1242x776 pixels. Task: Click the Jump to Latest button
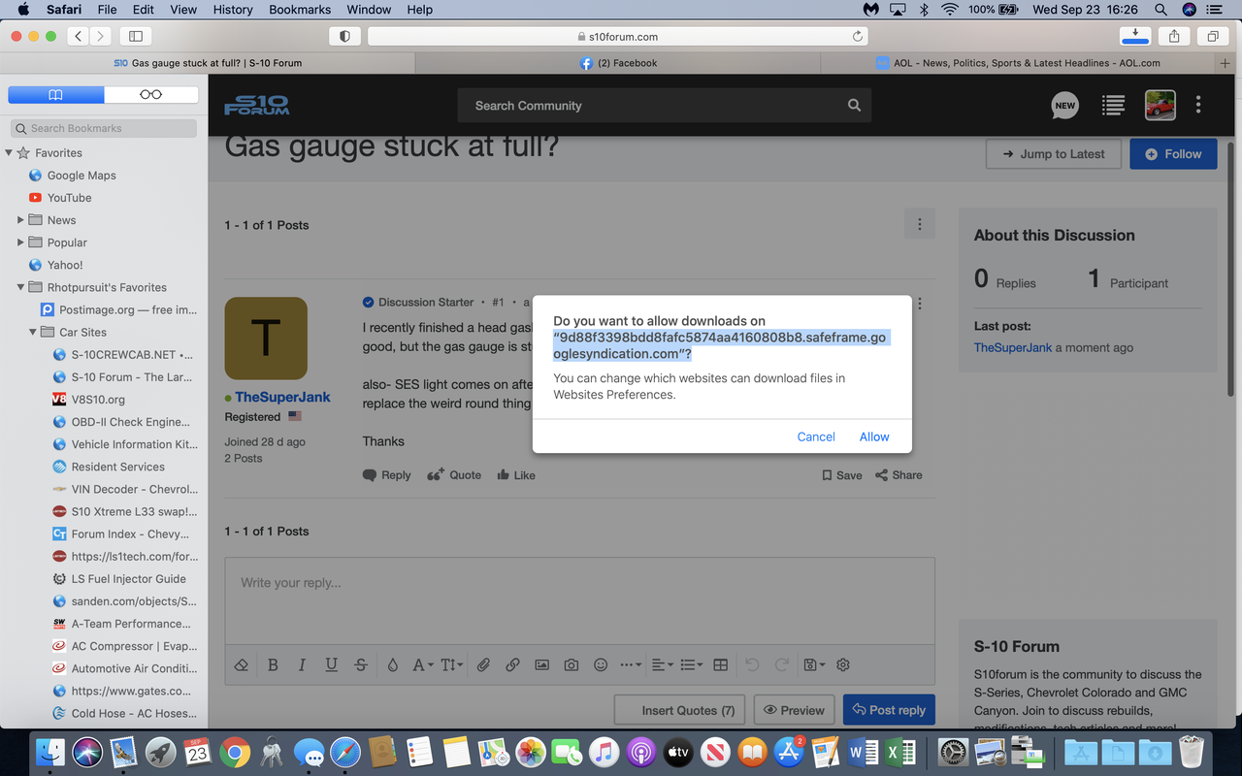1053,154
